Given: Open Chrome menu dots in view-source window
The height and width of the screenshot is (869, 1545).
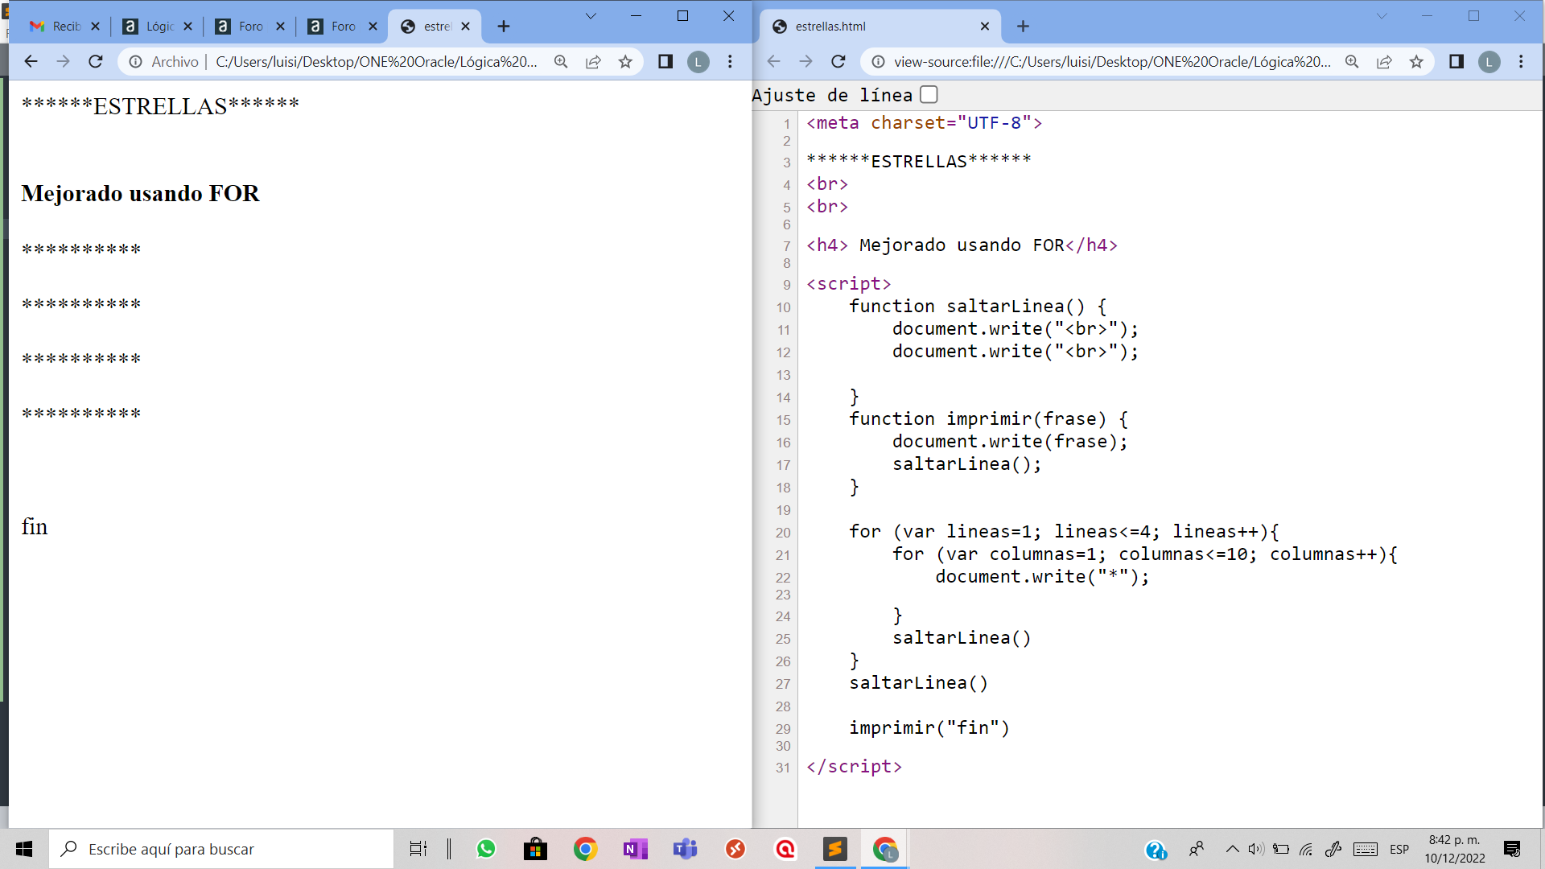Looking at the screenshot, I should pyautogui.click(x=1521, y=62).
